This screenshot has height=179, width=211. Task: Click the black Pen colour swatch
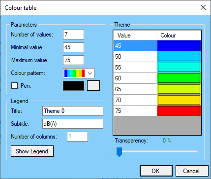(73, 86)
